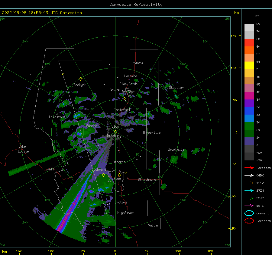Click the Stettler city label

pyautogui.click(x=176, y=88)
